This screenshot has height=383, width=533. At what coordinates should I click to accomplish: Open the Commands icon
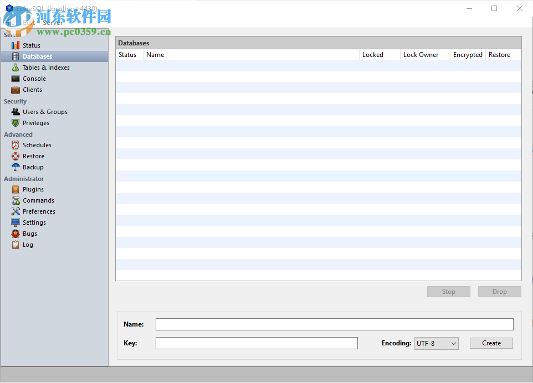tap(16, 200)
